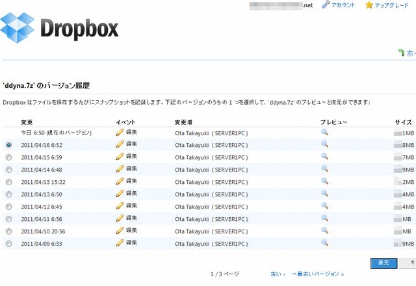Image resolution: width=416 pixels, height=286 pixels.
Task: Select the 2011/04/12 6:45 version radio button
Action: tap(8, 207)
